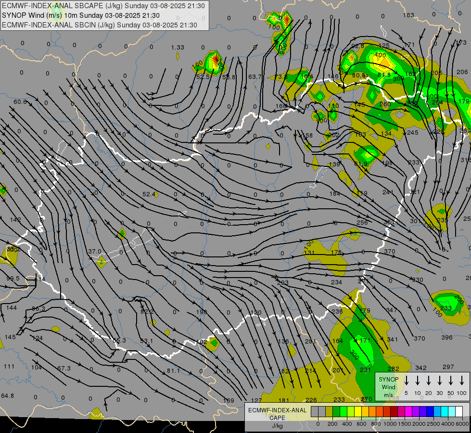Viewport: 471px width, 433px height.
Task: Pick the orange 700-800 CAPE legend swatch
Action: pyautogui.click(x=372, y=412)
